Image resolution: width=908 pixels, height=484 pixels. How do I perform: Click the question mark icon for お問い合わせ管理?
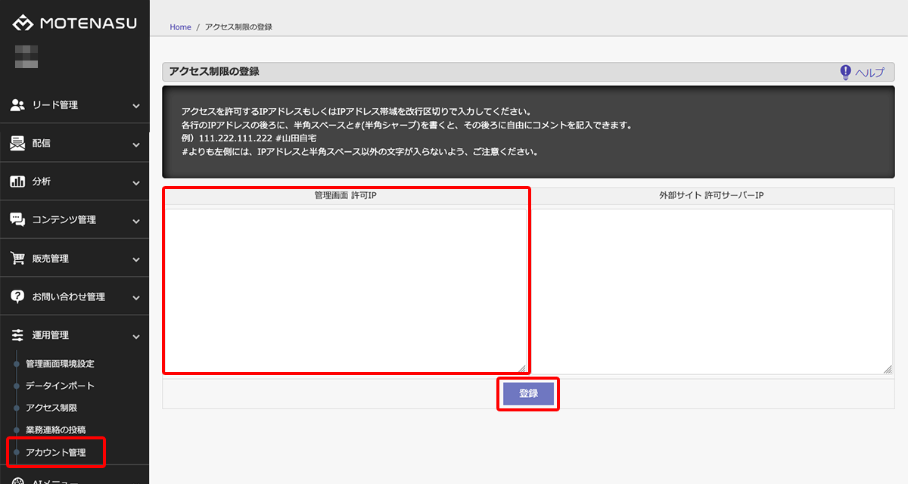[17, 296]
